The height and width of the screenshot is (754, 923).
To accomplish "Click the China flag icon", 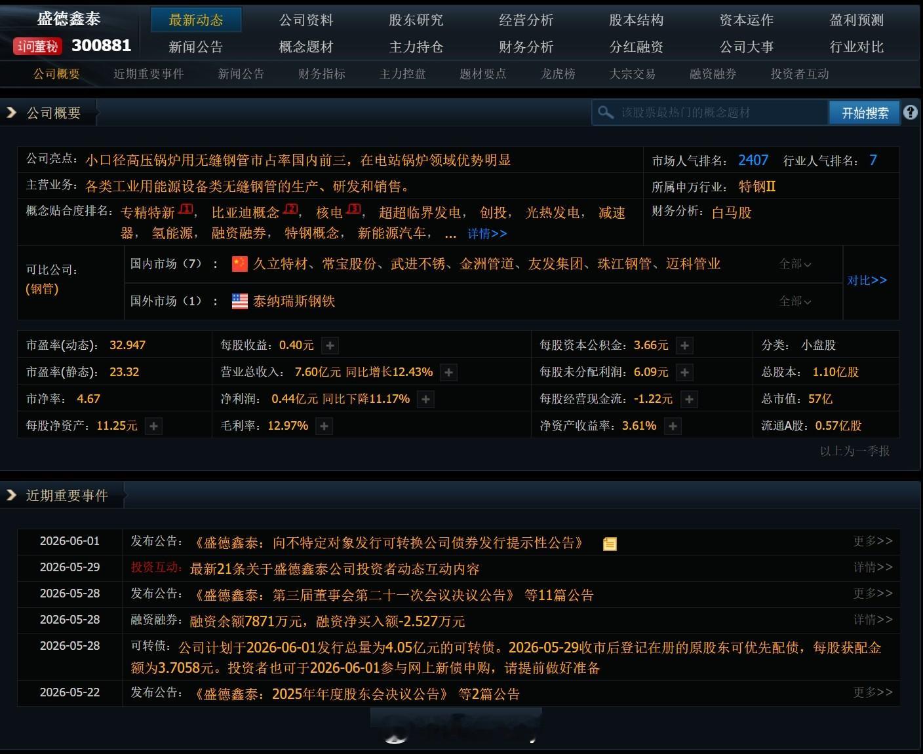I will pos(240,263).
